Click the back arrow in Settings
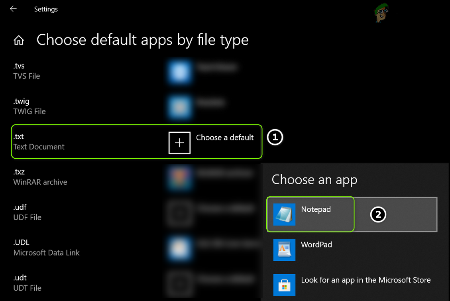 (x=13, y=9)
